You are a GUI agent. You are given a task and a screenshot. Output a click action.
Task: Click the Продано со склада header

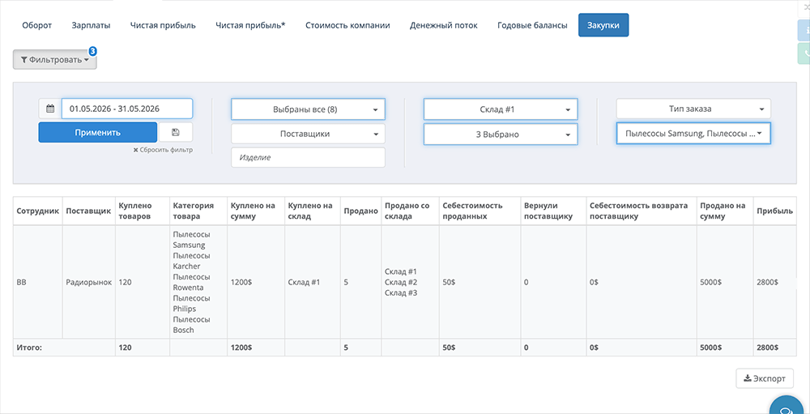[x=410, y=211]
